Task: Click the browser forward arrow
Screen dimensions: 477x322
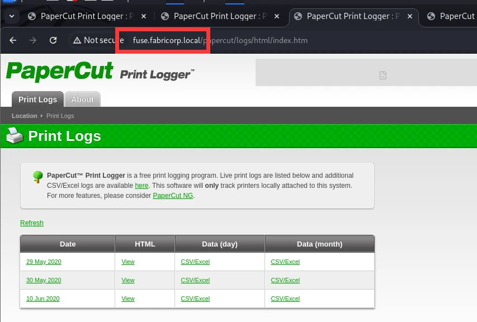Action: click(x=33, y=40)
